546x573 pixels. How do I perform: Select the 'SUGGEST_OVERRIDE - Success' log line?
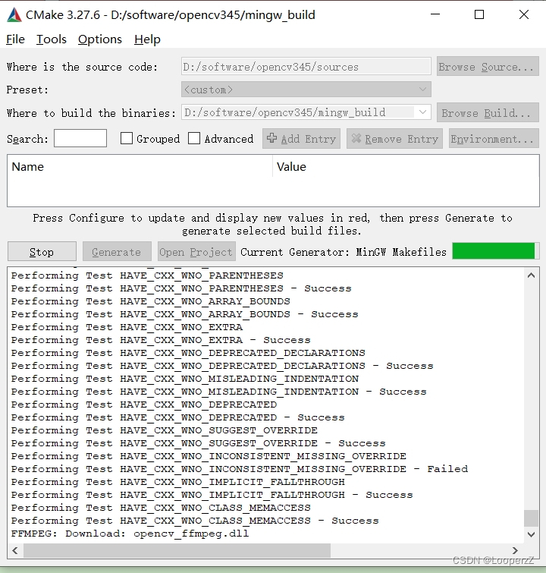point(199,443)
